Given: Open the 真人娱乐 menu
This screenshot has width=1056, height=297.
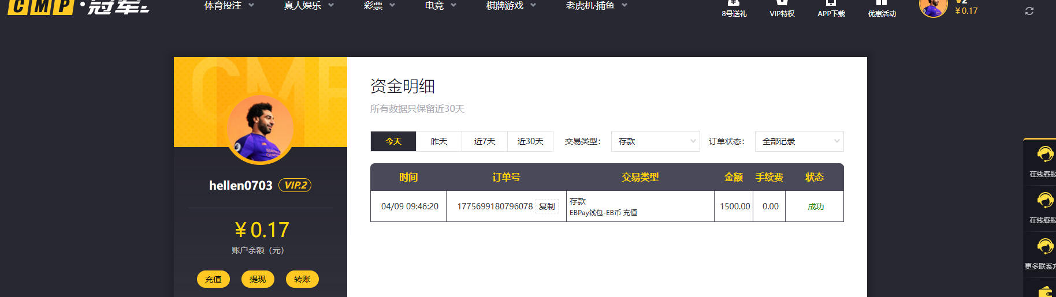Looking at the screenshot, I should pos(308,6).
